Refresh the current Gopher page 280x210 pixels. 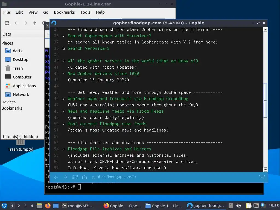coord(75,177)
